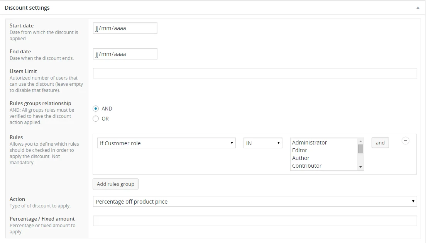Click the Users Limit input field
This screenshot has height=243, width=426.
255,73
